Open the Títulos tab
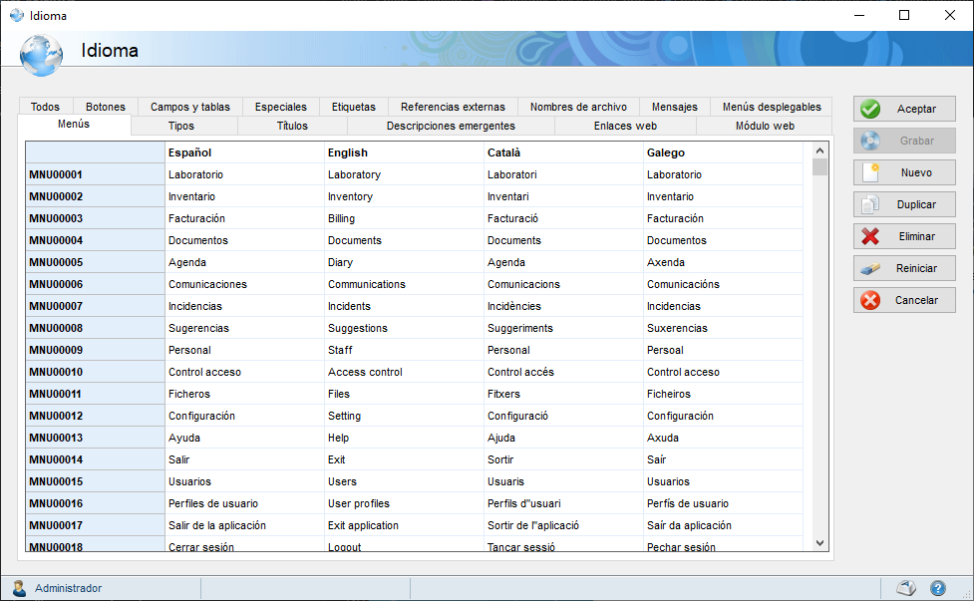This screenshot has height=601, width=974. click(x=292, y=126)
